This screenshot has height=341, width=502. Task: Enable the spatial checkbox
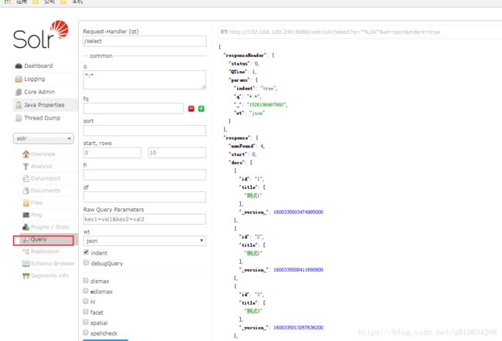pos(86,322)
